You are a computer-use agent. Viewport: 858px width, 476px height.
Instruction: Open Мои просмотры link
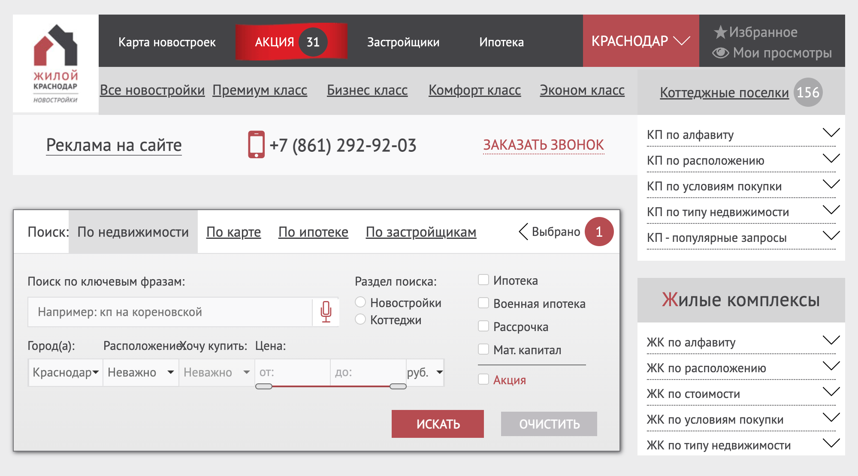coord(782,53)
